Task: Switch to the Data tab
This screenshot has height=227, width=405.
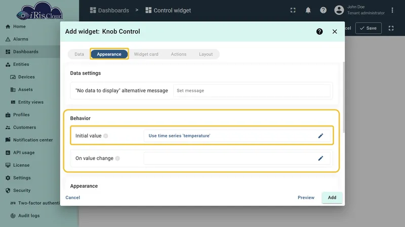Action: (x=79, y=54)
